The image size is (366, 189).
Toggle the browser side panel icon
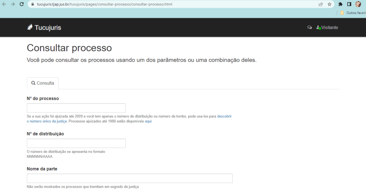pos(349,4)
